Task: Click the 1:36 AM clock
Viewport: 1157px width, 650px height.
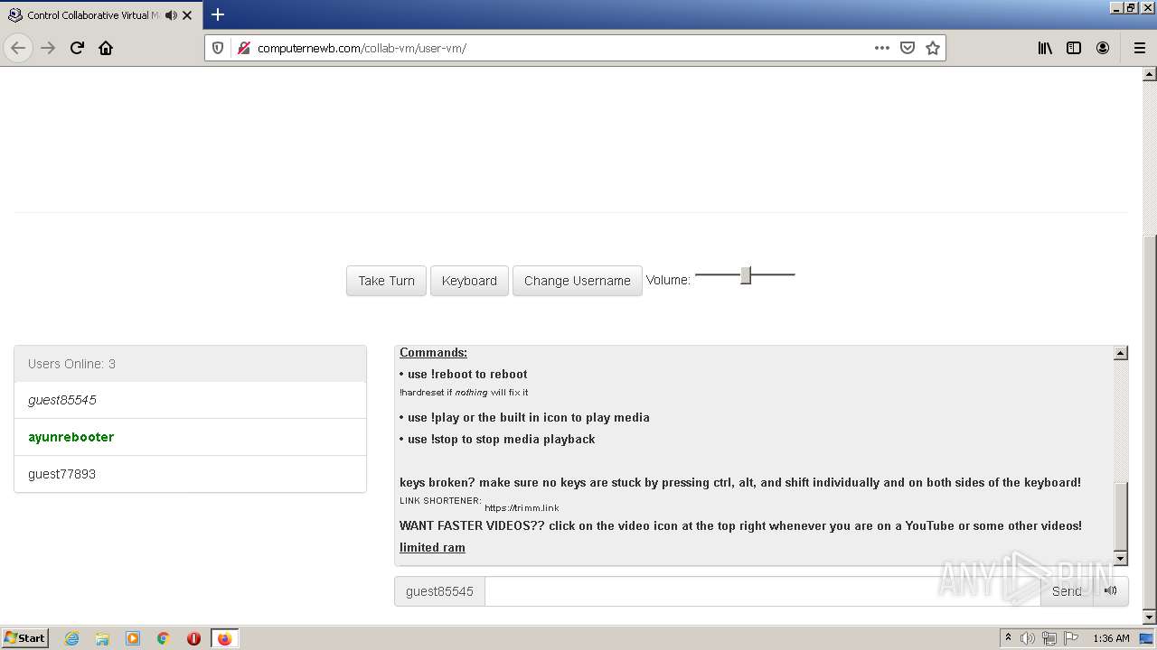Action: pyautogui.click(x=1111, y=638)
